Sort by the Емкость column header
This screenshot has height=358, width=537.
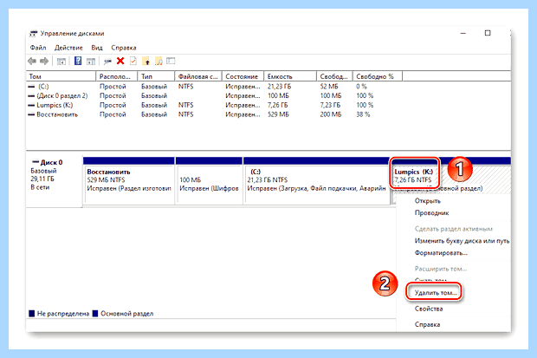coord(290,76)
